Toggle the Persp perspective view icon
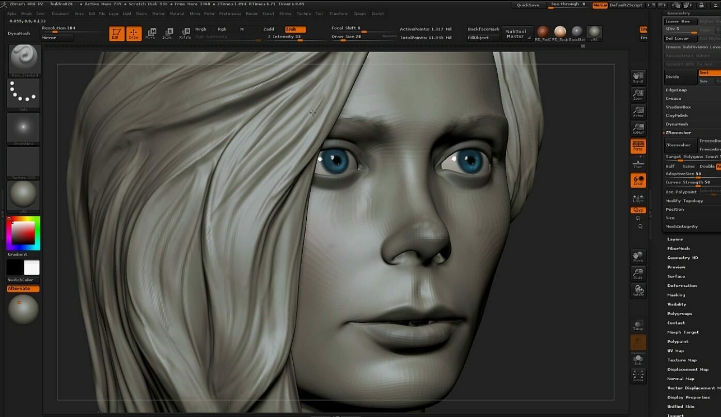 (x=638, y=146)
